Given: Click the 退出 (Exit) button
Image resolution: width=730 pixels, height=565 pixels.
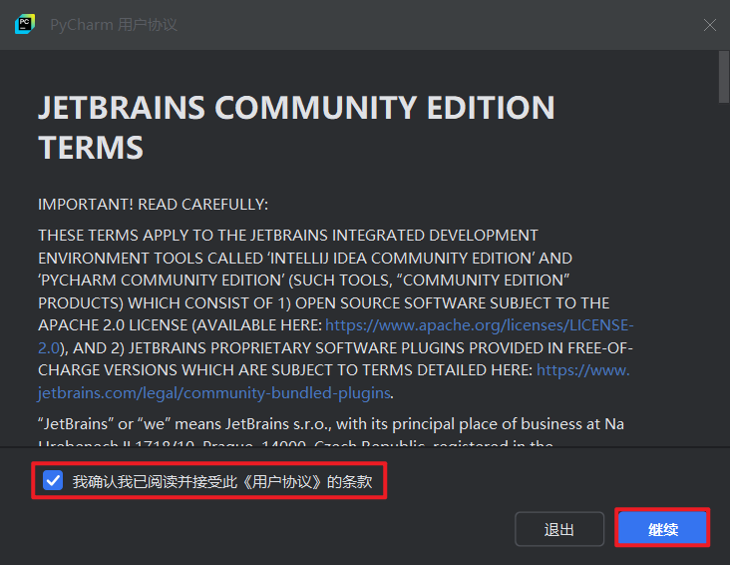Looking at the screenshot, I should pyautogui.click(x=559, y=529).
